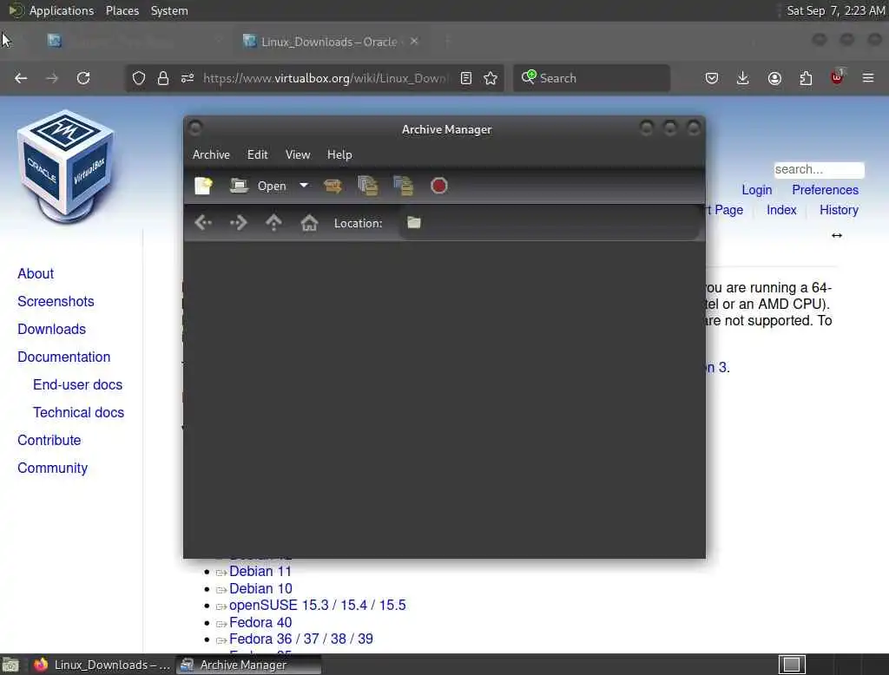Open the Firefox hamburger application menu
Viewport: 889px width, 675px height.
click(x=868, y=78)
